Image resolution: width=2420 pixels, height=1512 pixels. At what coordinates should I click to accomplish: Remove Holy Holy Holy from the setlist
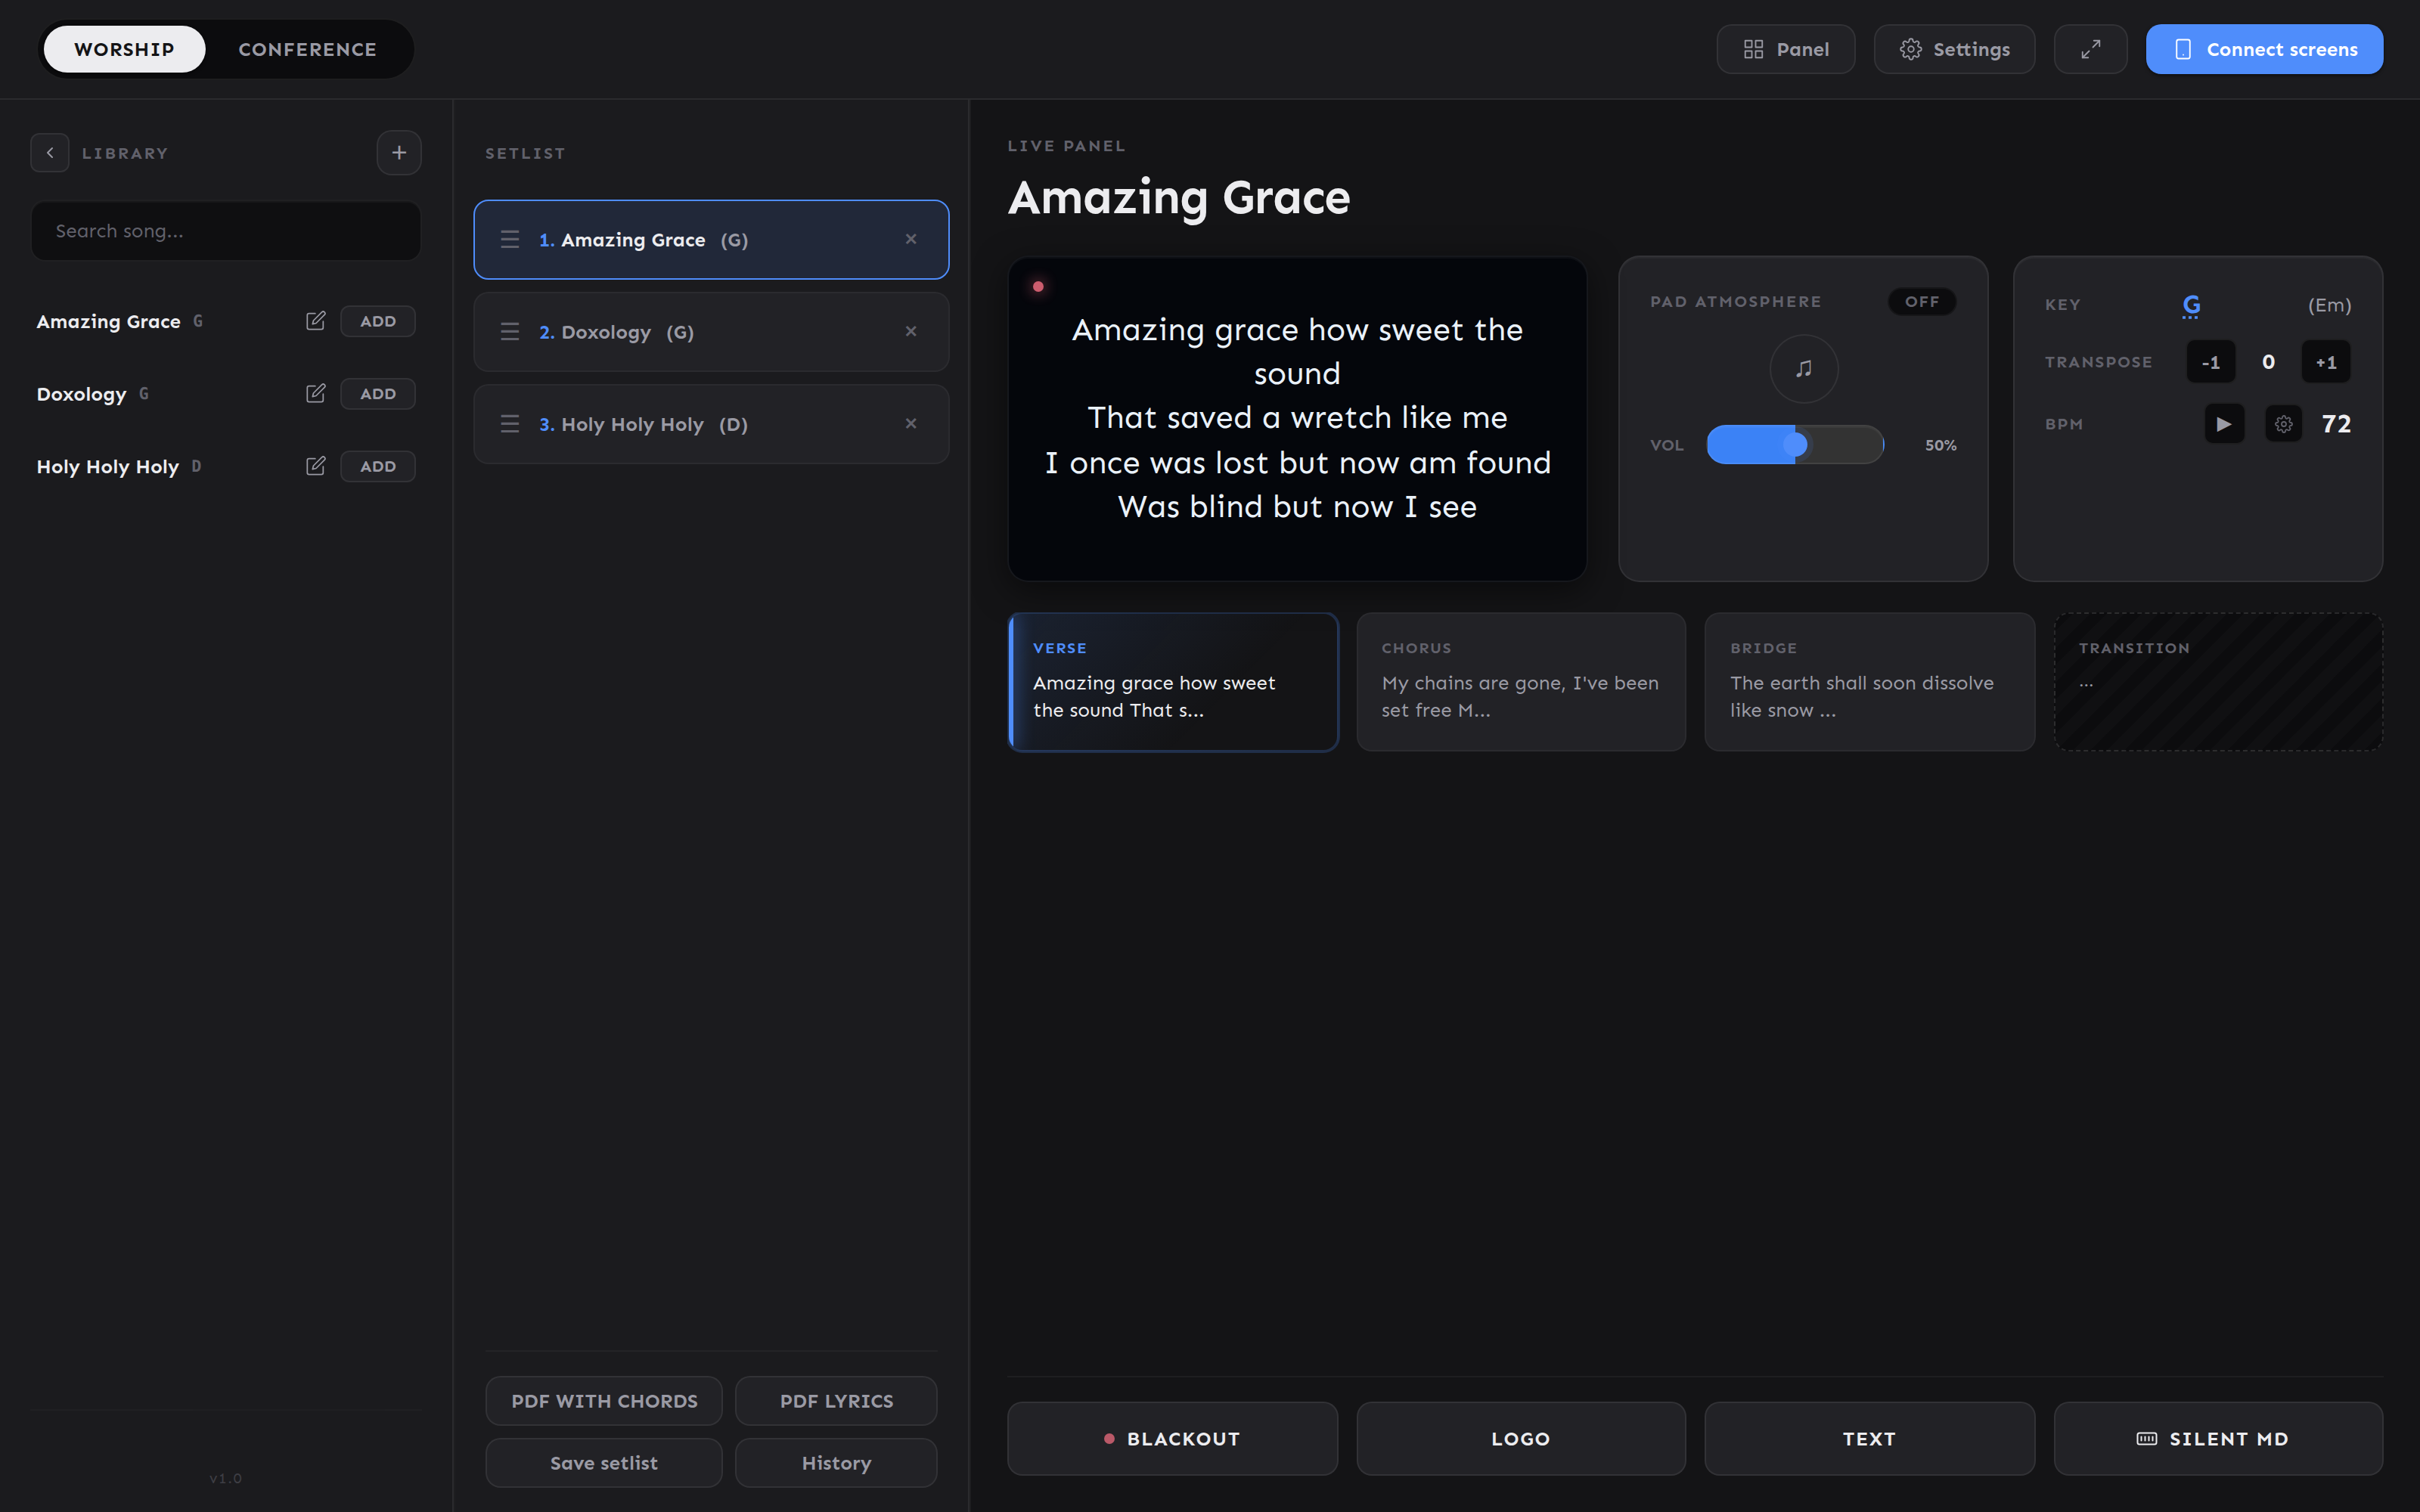(x=911, y=424)
